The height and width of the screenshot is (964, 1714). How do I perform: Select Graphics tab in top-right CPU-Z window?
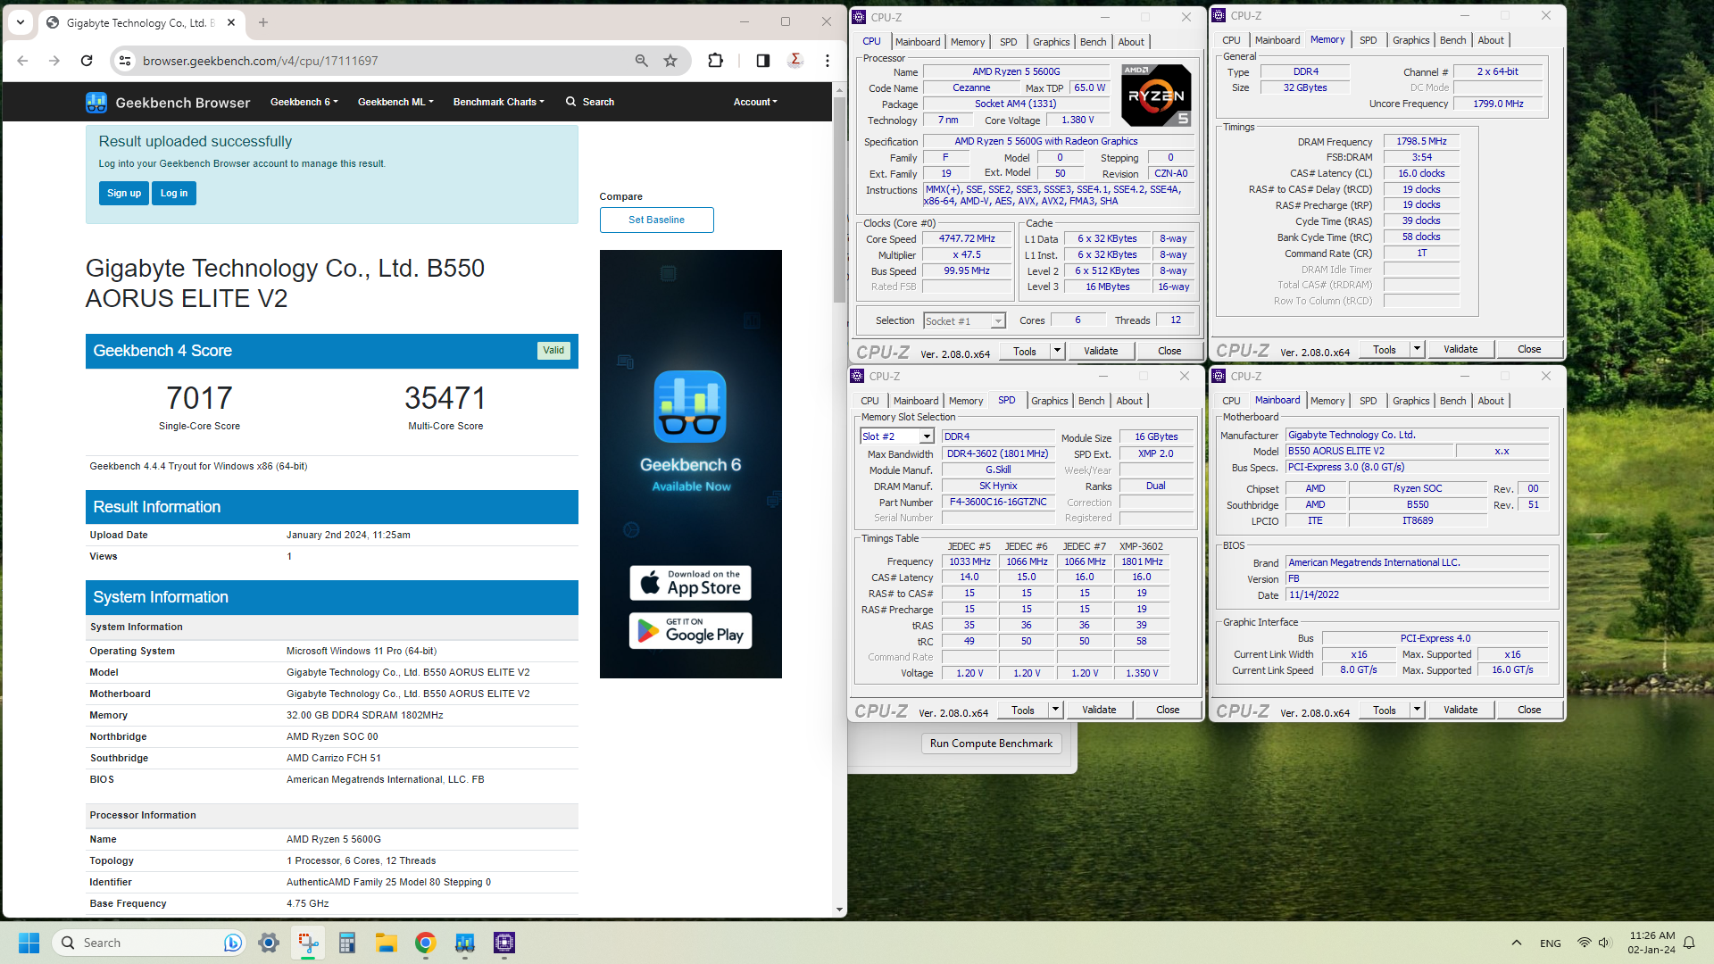1410,40
